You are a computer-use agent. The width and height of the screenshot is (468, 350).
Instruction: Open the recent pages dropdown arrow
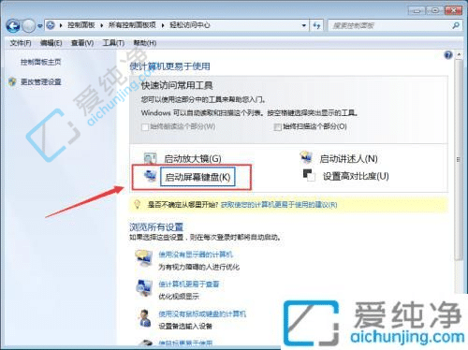coord(39,26)
